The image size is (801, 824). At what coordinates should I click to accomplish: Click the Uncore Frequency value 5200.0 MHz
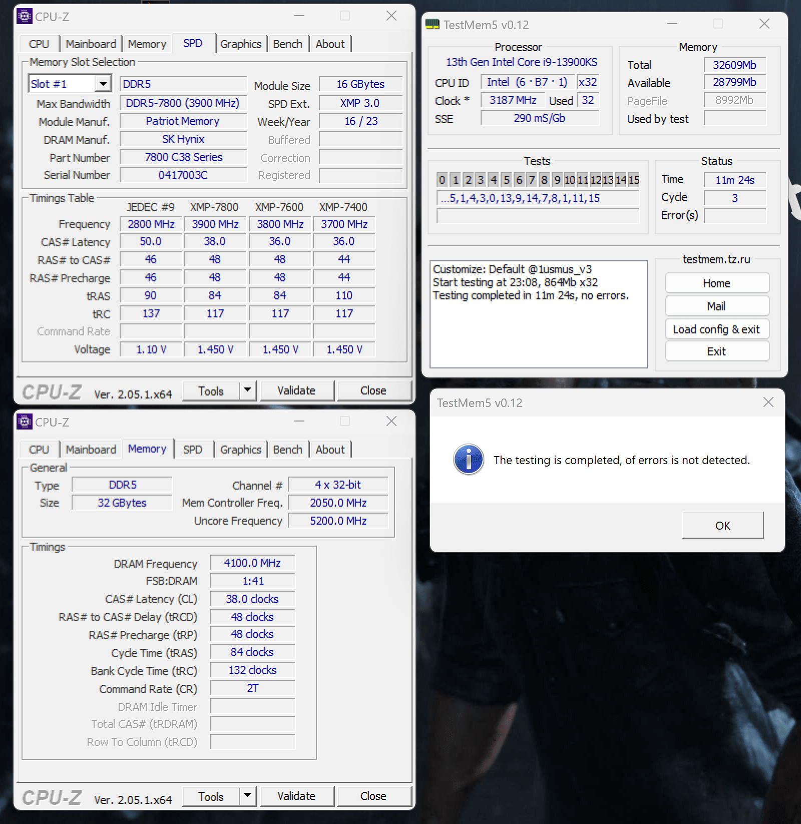click(x=338, y=521)
